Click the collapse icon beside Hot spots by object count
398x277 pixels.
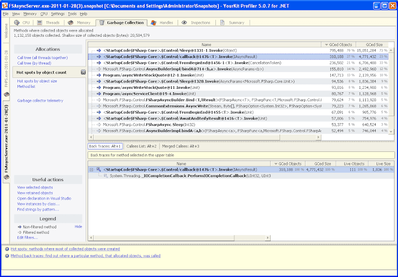coord(83,72)
